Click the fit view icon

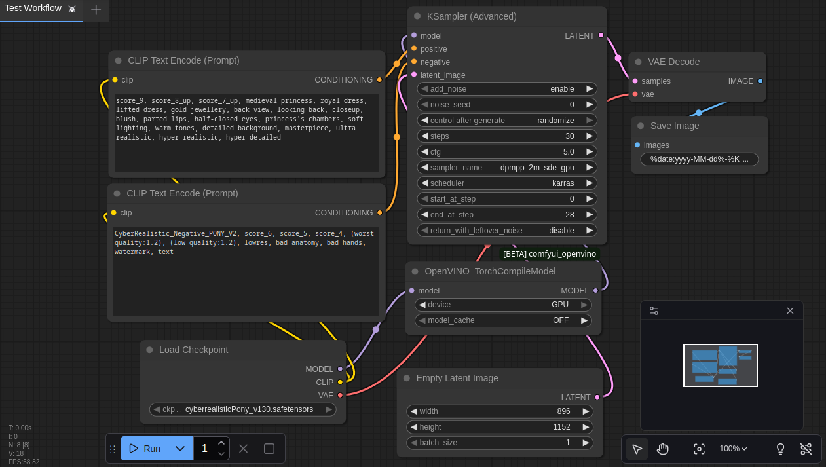click(699, 449)
